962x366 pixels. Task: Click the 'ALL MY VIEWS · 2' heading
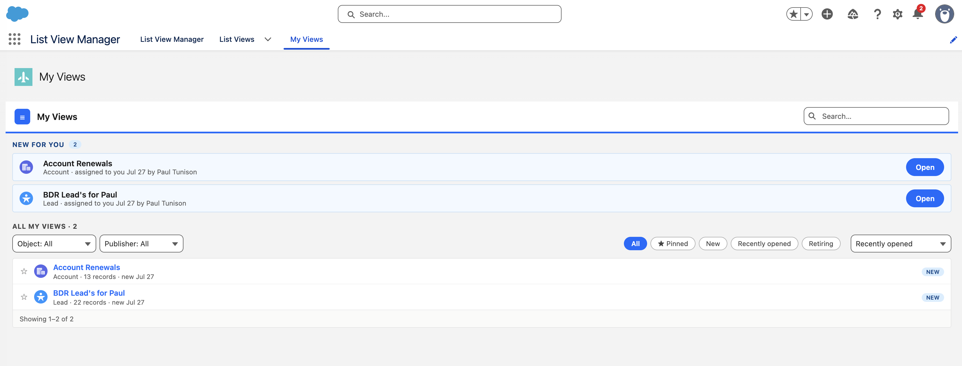coord(45,226)
